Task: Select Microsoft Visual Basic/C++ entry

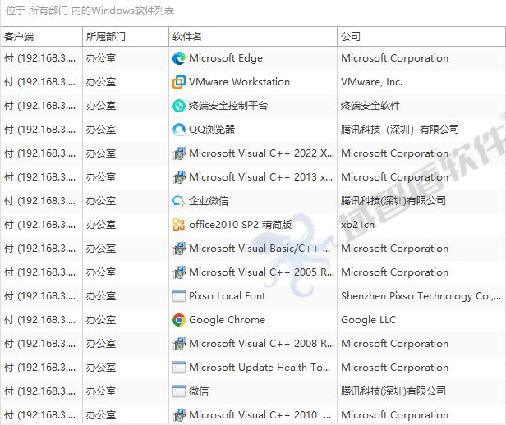Action: pyautogui.click(x=260, y=249)
